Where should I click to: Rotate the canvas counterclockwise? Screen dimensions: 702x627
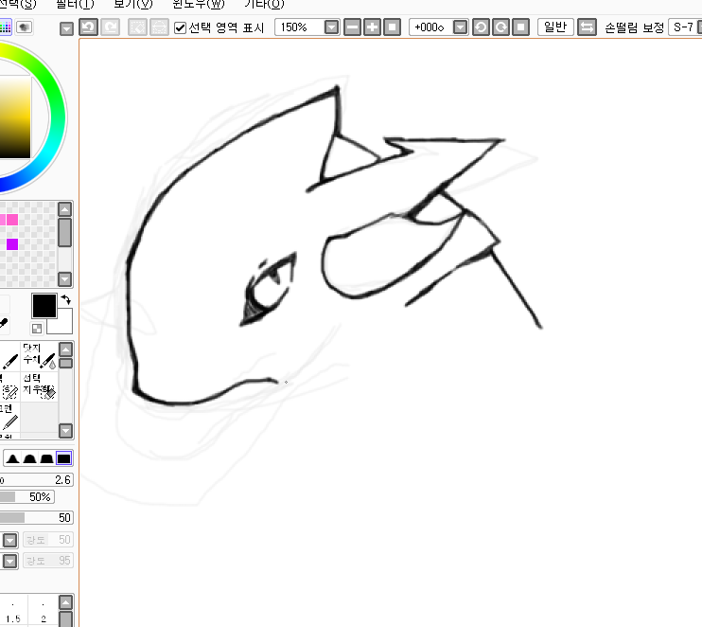coord(481,27)
